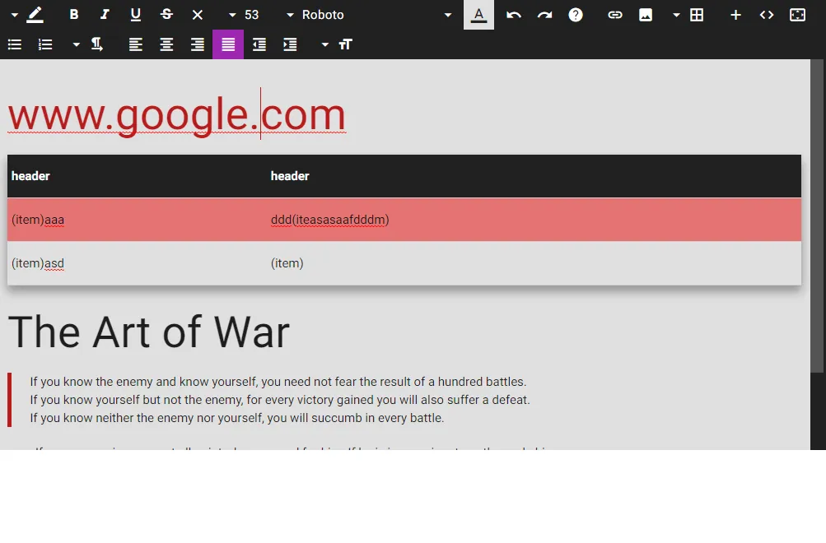Click the paragraph direction pilcrow icon

[97, 44]
